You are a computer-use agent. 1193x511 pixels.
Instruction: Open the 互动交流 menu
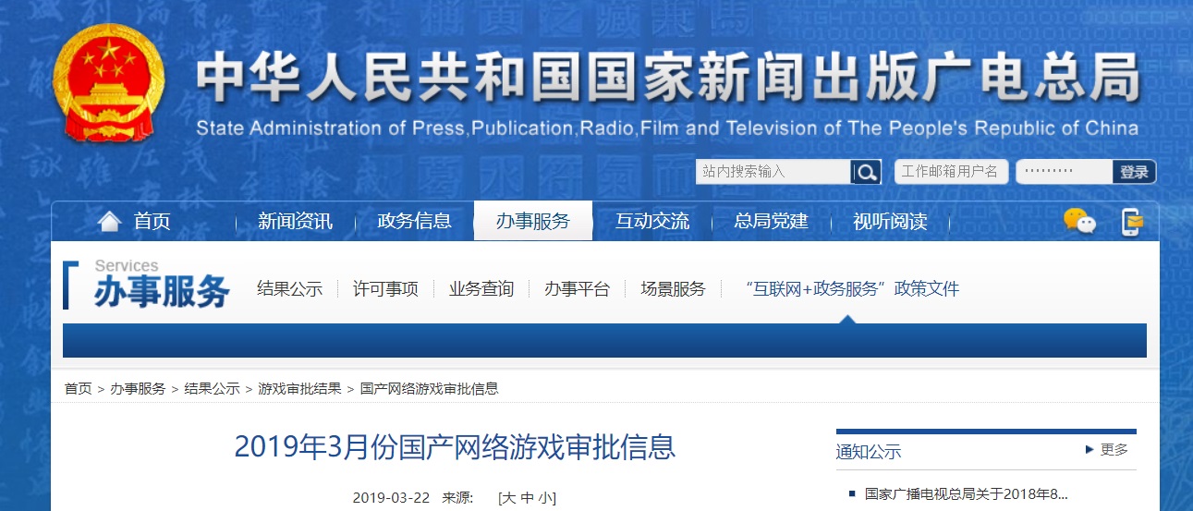click(x=652, y=222)
